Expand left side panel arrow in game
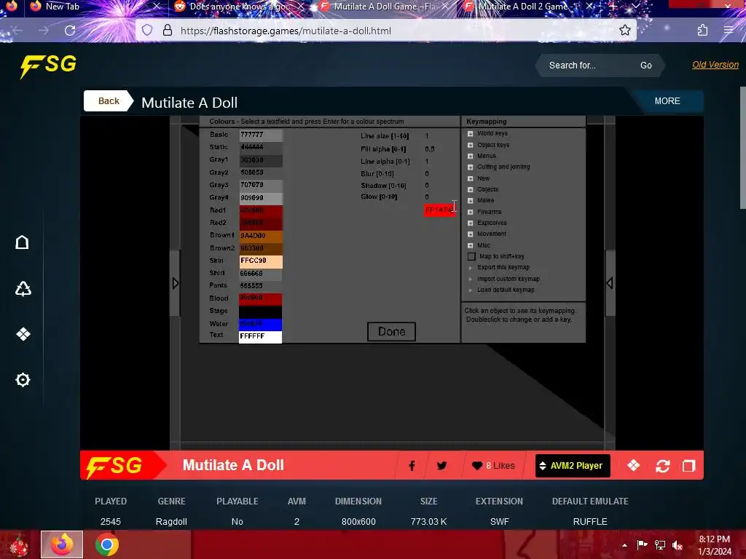 (x=175, y=283)
